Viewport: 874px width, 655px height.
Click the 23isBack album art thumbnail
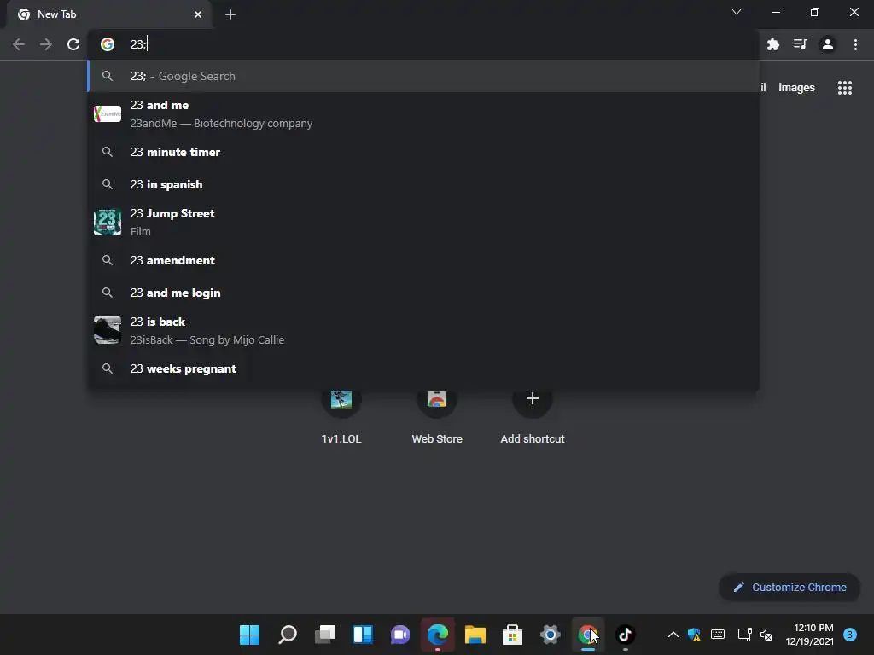click(x=108, y=330)
